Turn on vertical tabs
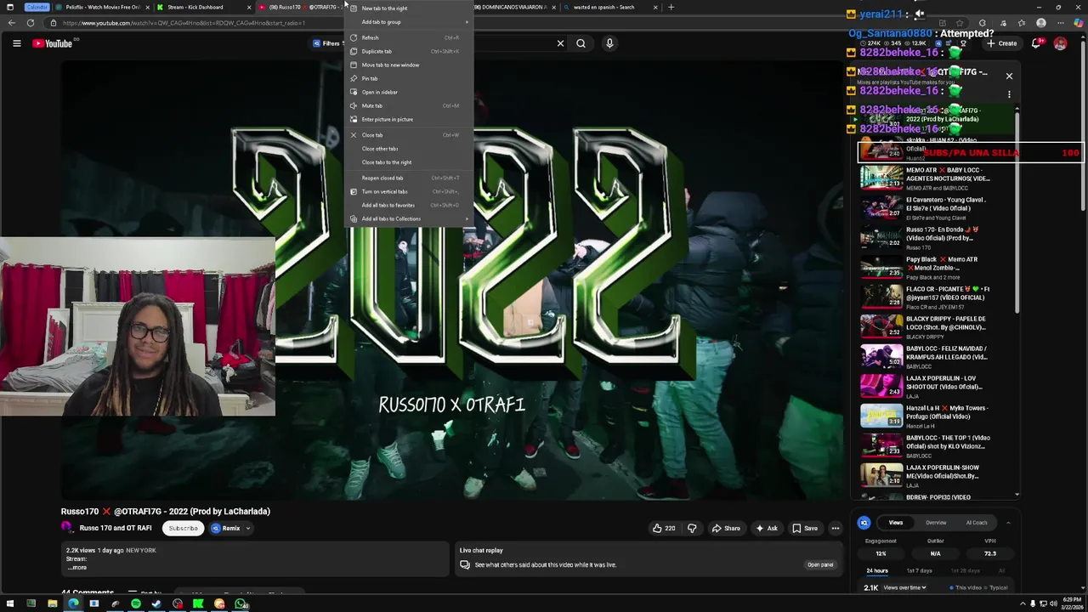Viewport: 1088px width, 612px height. pos(408,191)
